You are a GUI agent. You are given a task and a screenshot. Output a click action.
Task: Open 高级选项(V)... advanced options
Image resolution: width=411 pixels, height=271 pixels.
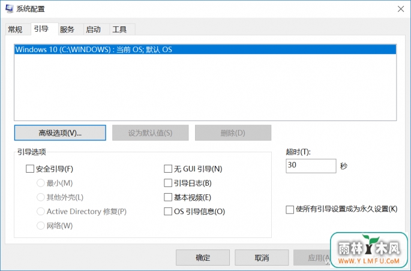click(x=60, y=133)
